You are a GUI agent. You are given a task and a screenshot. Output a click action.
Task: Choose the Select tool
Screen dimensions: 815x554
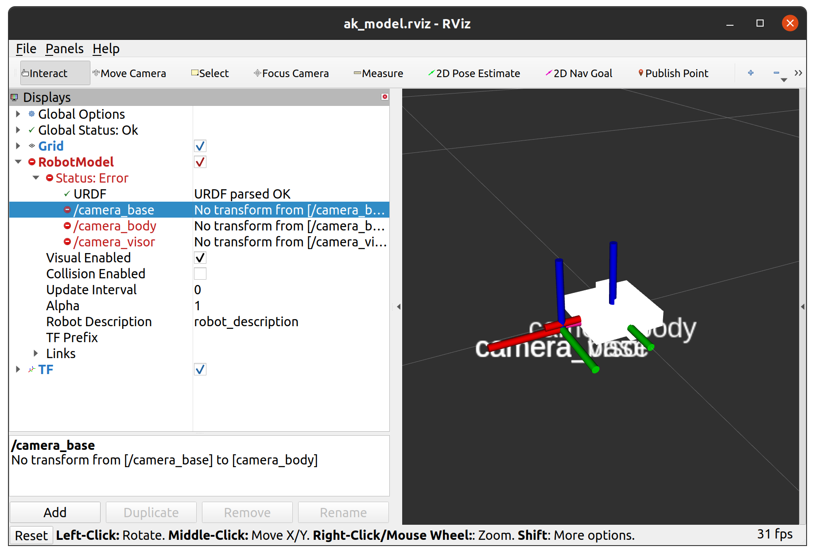pyautogui.click(x=210, y=73)
